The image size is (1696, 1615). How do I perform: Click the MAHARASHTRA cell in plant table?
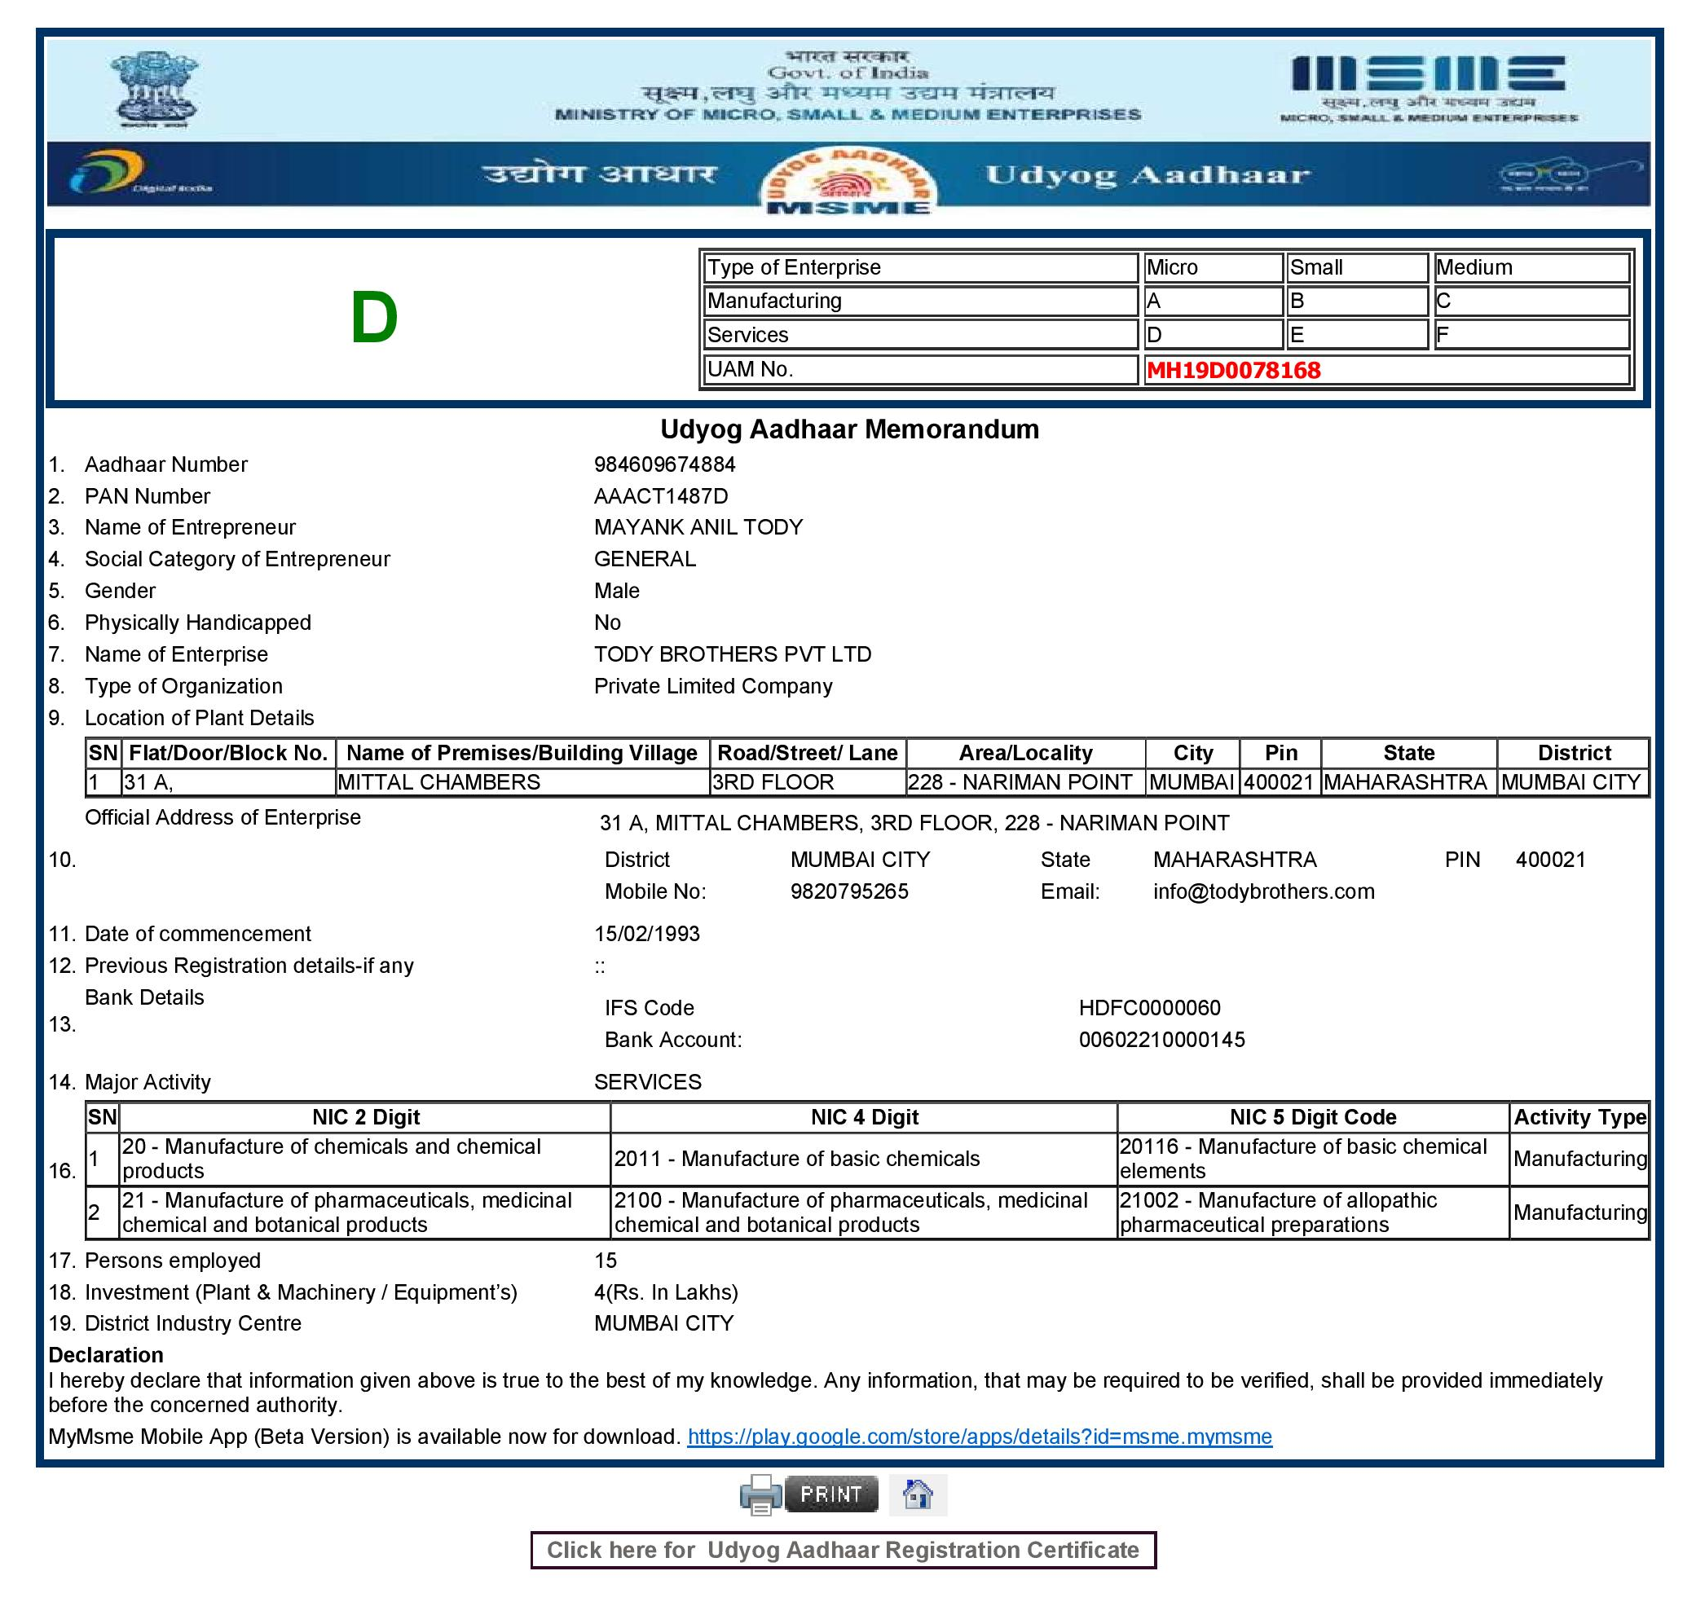[1408, 781]
